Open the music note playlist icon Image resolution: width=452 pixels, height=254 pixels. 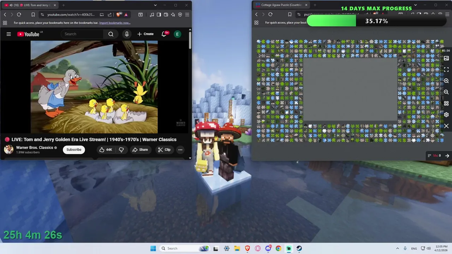point(152,14)
